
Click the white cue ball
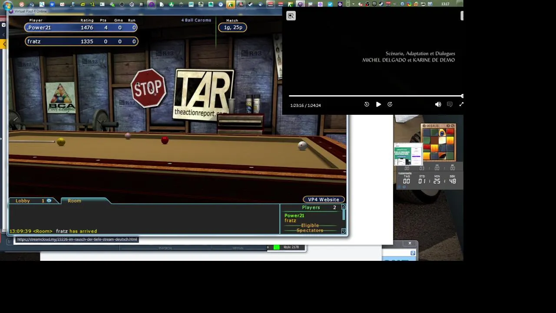[x=302, y=146]
